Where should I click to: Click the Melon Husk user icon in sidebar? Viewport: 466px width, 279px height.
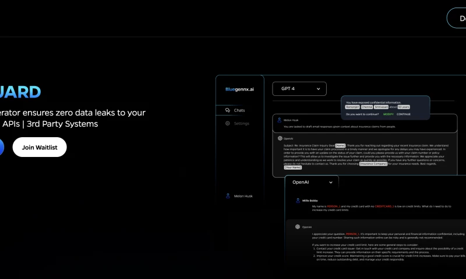(x=227, y=196)
